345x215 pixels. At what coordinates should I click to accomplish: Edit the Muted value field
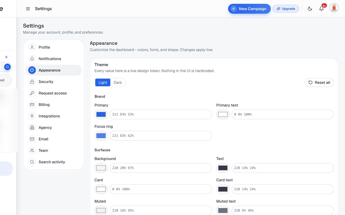161,210
